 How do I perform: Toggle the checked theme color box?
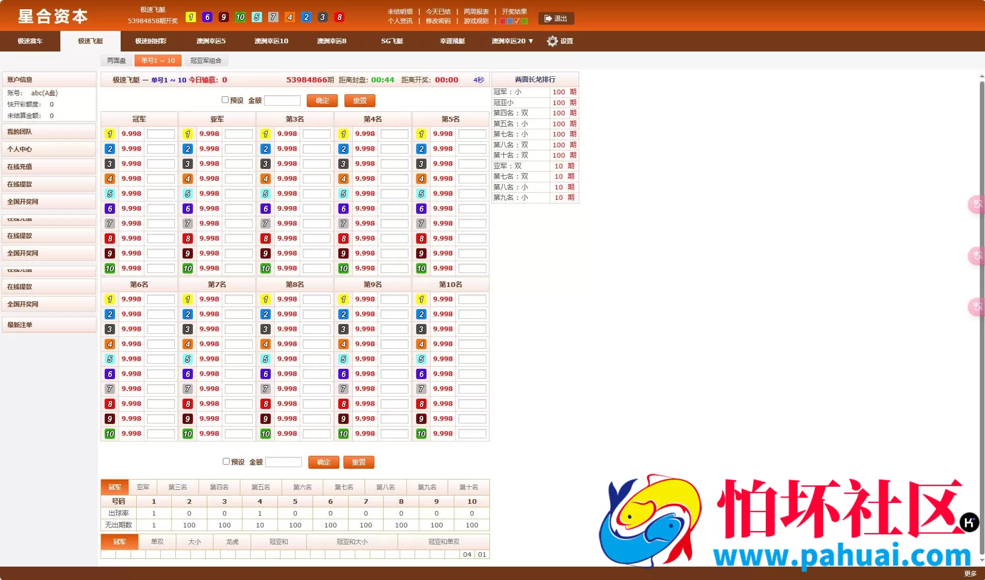pos(517,21)
